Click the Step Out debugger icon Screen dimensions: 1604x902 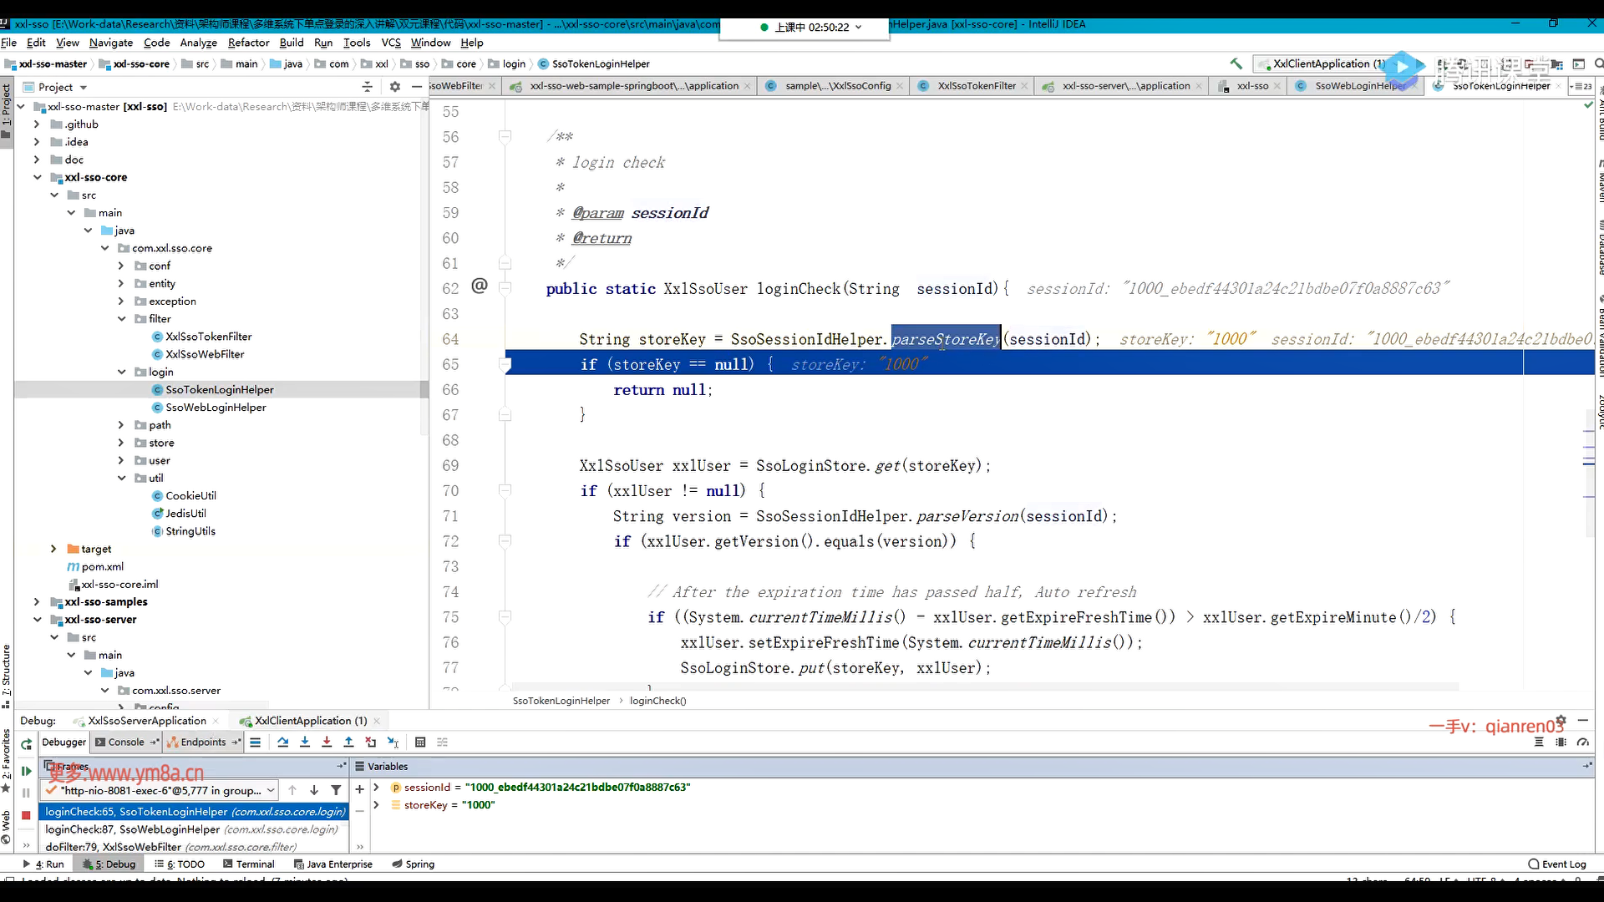click(348, 742)
